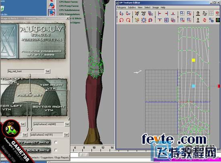
Task: Rotate selected UVs clockwise
Action: (128, 20)
